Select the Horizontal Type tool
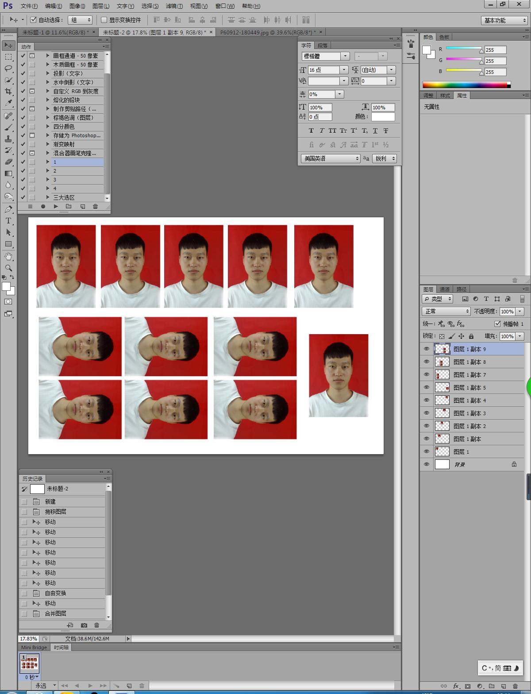This screenshot has height=694, width=531. pos(8,221)
